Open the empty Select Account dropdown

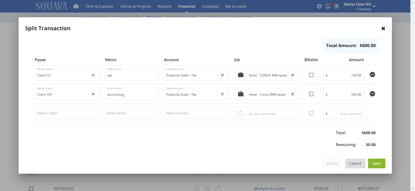tap(196, 113)
